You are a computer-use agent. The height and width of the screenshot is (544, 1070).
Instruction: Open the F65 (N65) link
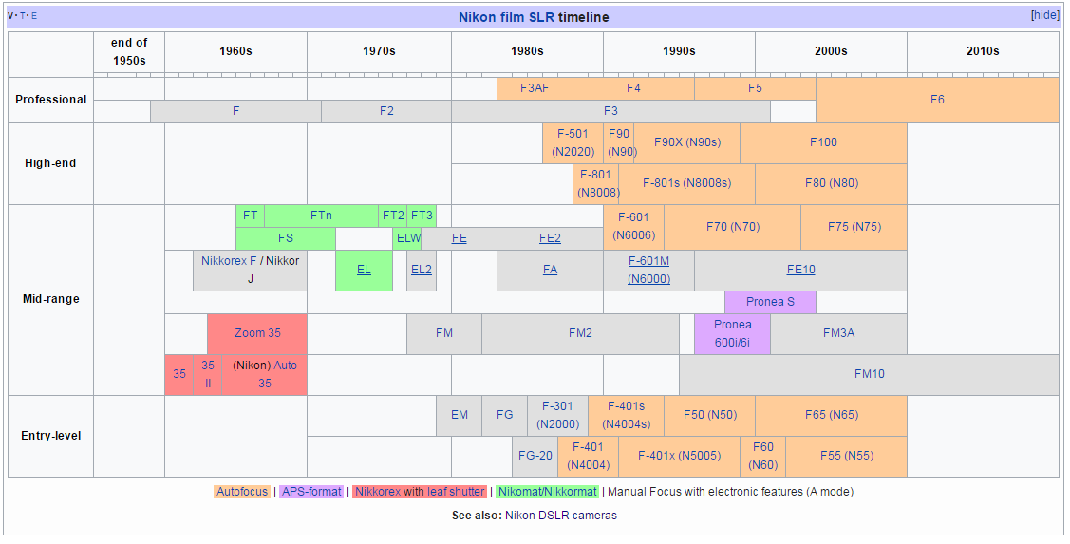831,415
